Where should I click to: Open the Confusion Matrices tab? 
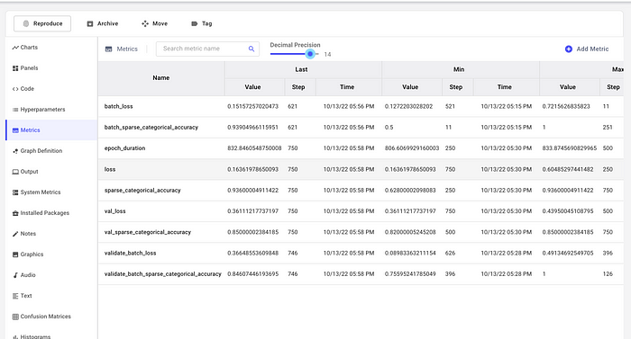pyautogui.click(x=51, y=317)
